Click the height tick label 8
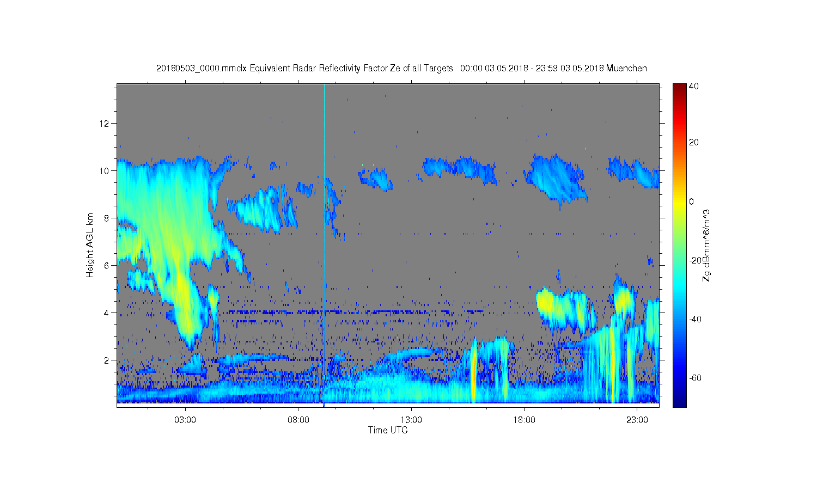This screenshot has width=817, height=490. [x=107, y=218]
